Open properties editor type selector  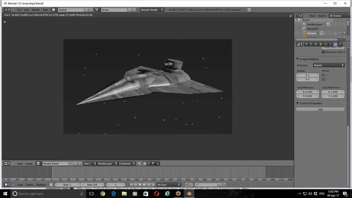coord(299,44)
